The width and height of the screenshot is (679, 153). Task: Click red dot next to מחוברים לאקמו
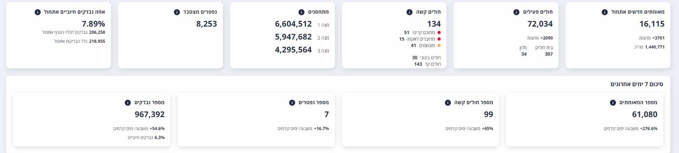(x=439, y=39)
